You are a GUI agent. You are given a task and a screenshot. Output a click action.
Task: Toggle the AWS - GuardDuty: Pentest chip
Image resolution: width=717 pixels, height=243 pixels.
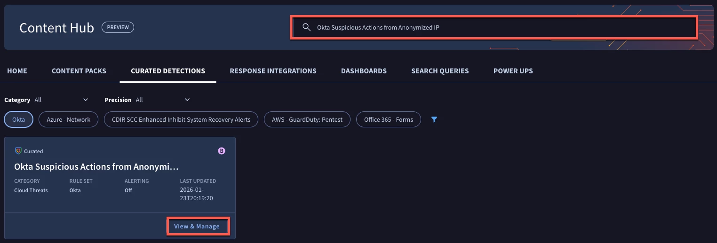click(307, 119)
